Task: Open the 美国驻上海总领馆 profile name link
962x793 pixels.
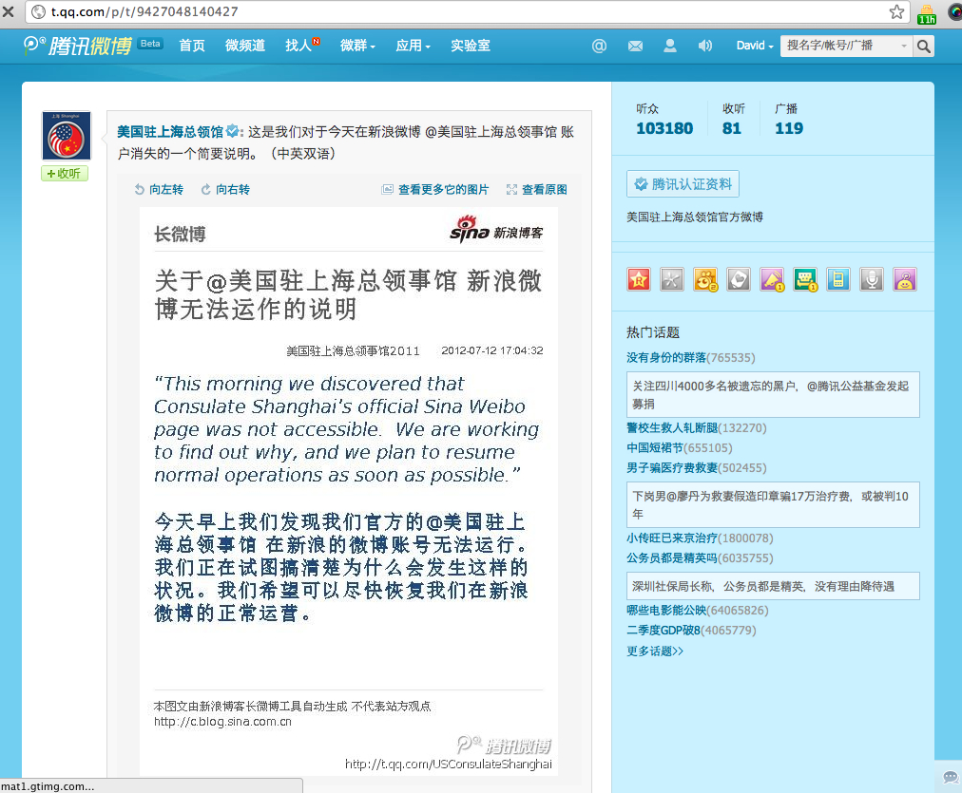Action: 170,132
